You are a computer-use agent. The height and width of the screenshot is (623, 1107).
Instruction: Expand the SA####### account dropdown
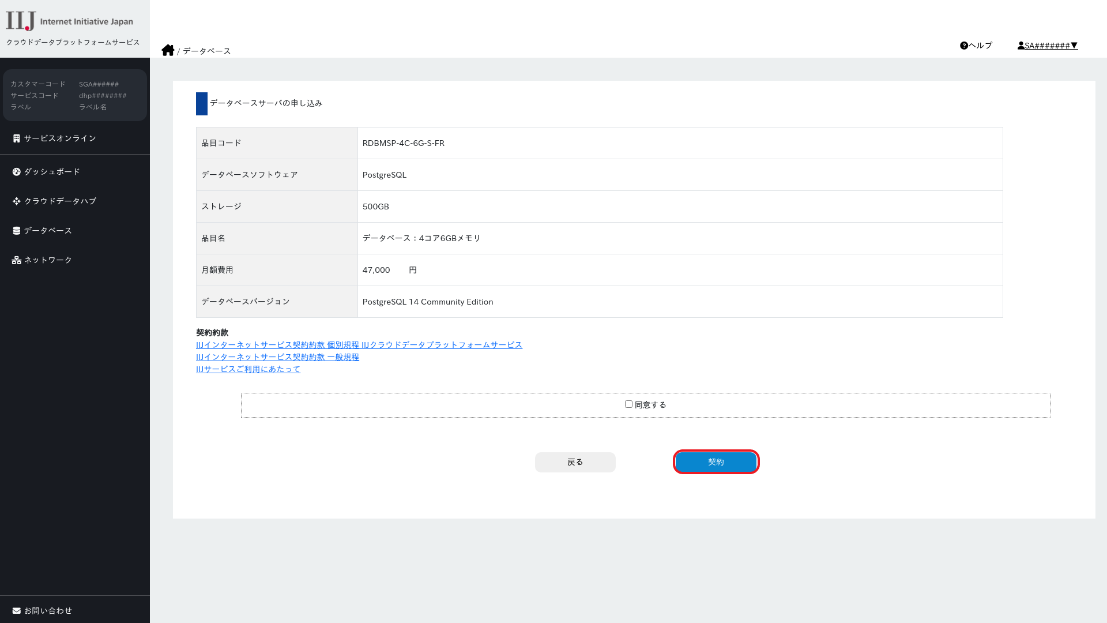click(x=1048, y=46)
